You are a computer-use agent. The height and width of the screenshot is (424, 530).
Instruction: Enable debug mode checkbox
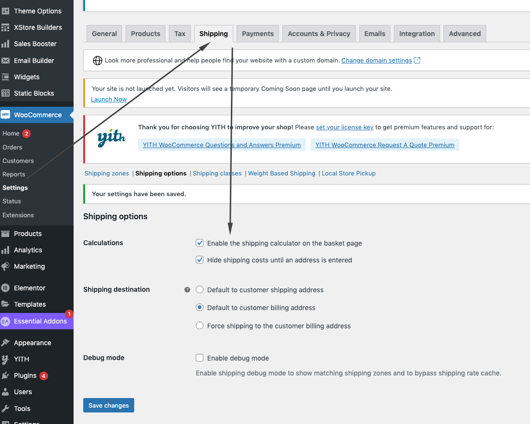click(x=200, y=358)
